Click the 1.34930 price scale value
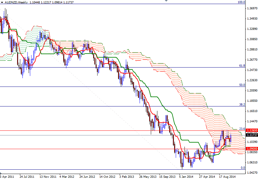The height and width of the screenshot is (179, 258). pyautogui.click(x=252, y=19)
